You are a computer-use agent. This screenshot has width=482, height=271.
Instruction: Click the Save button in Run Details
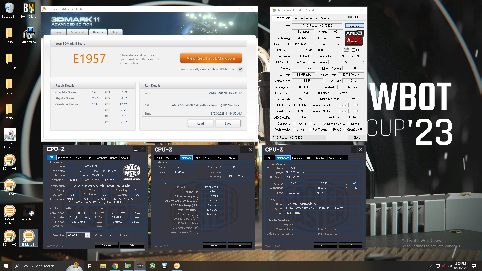click(x=228, y=123)
